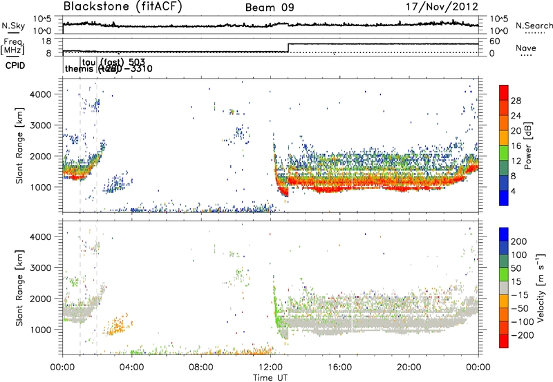Click the 'Time UT' axis title
Image resolution: width=553 pixels, height=382 pixels.
270,378
